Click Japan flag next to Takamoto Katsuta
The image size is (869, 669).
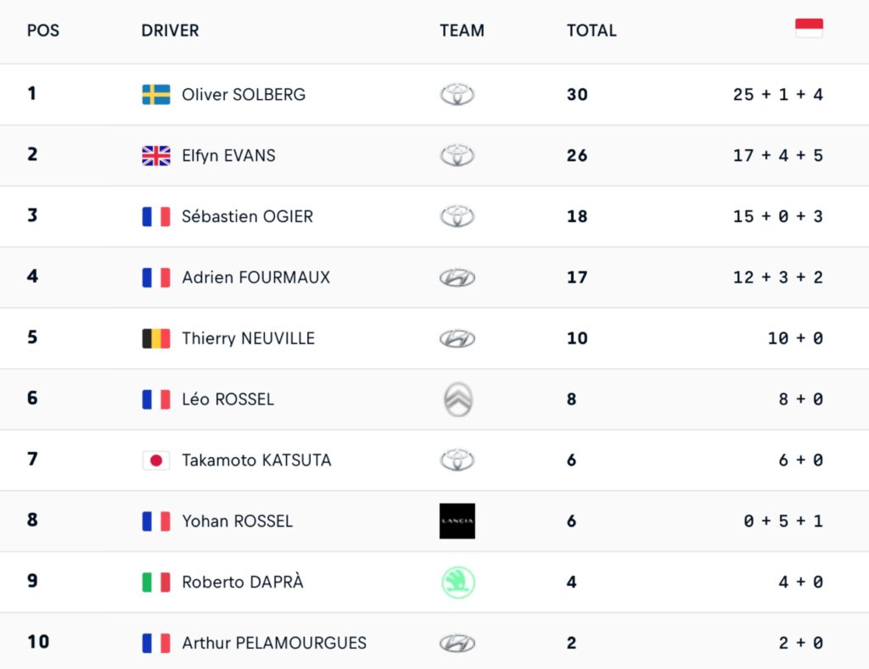click(156, 460)
